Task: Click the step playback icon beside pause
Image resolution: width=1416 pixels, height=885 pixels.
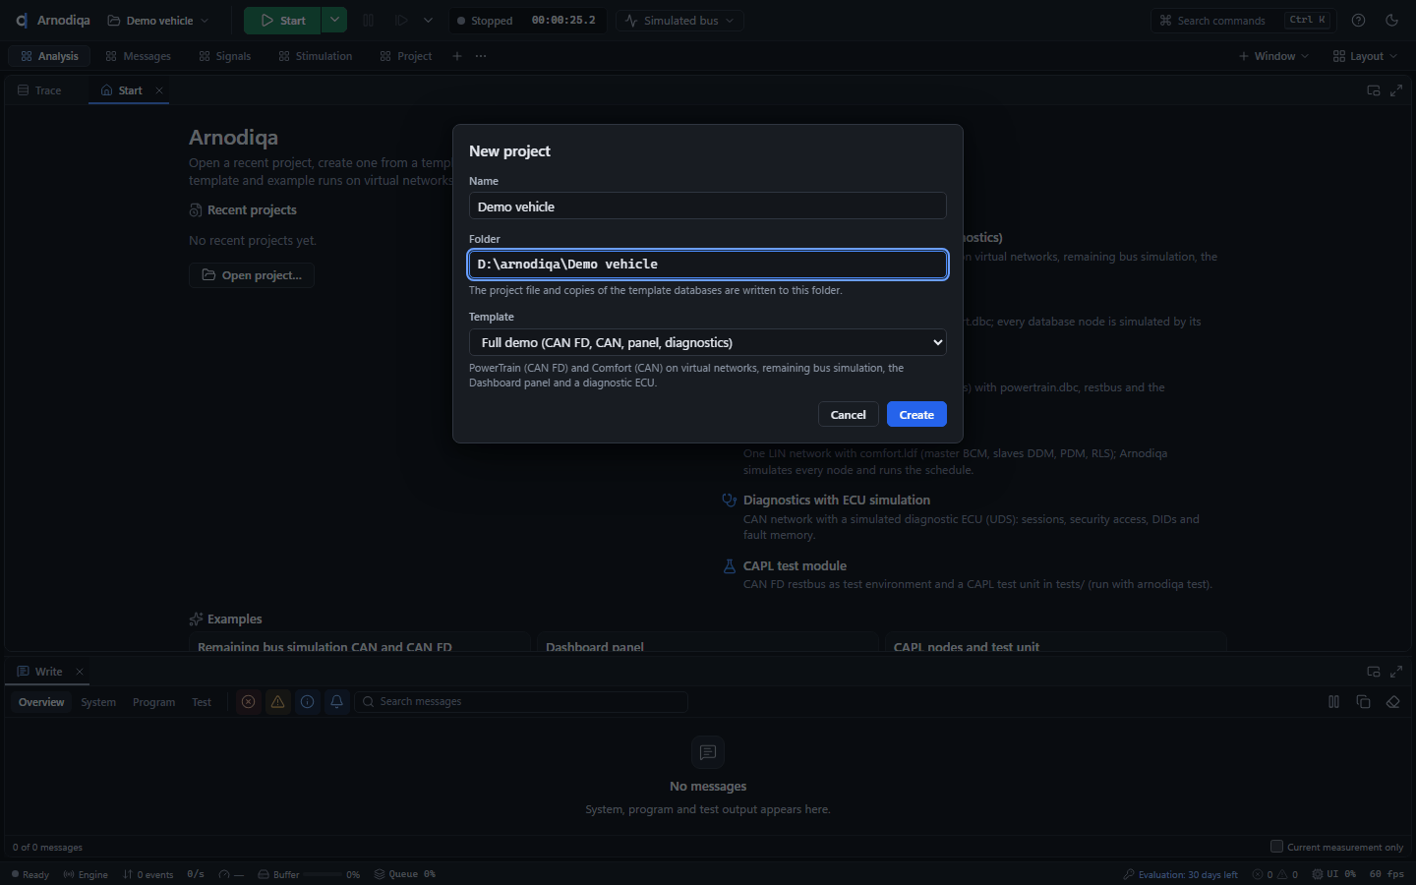Action: pos(401,21)
